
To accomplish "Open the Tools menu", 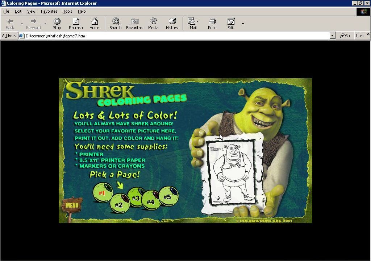I will pyautogui.click(x=67, y=11).
